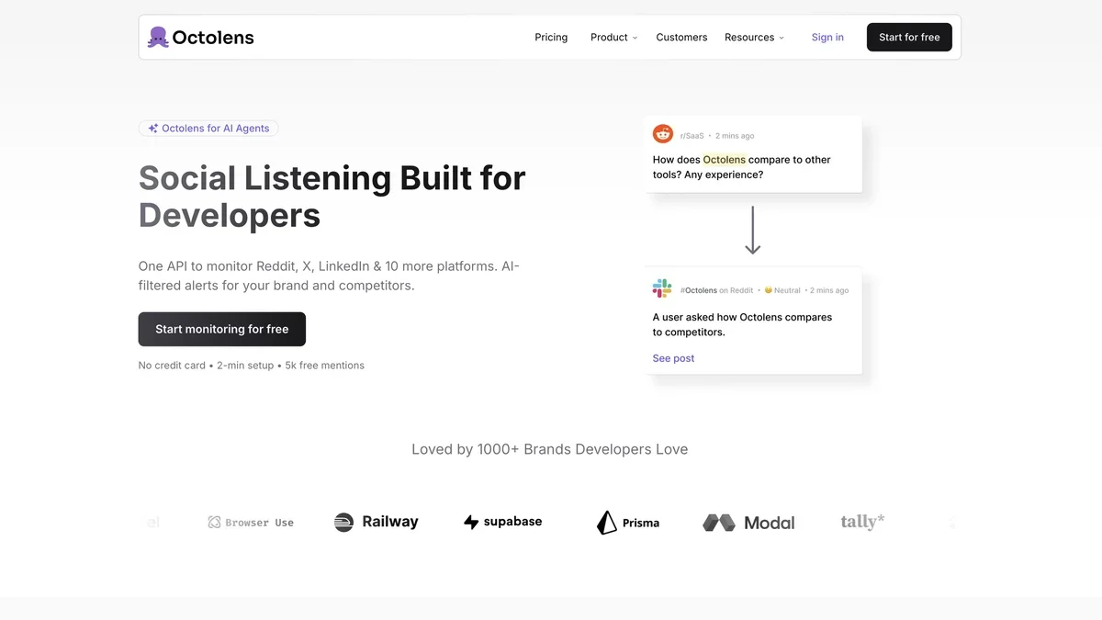Image resolution: width=1102 pixels, height=620 pixels.
Task: Click the Railway logo
Action: (377, 522)
